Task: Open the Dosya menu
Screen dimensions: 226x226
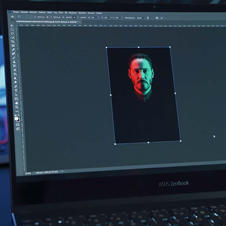Action: [x=16, y=12]
